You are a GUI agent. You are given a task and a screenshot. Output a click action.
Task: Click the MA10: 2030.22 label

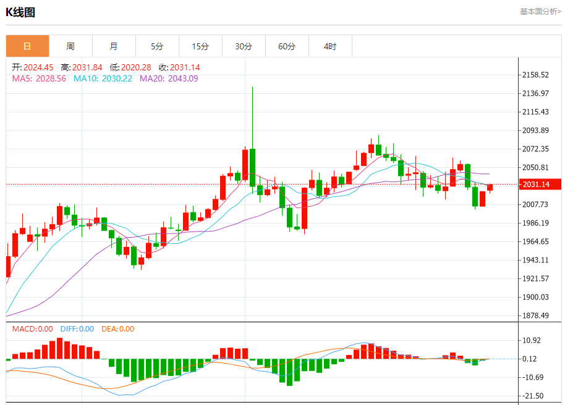tap(103, 78)
